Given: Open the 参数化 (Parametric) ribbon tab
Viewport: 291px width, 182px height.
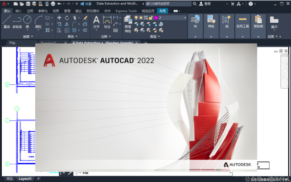Looking at the screenshot, I should click(43, 11).
